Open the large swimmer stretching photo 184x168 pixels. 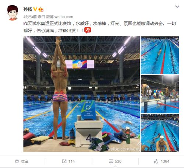(82, 94)
